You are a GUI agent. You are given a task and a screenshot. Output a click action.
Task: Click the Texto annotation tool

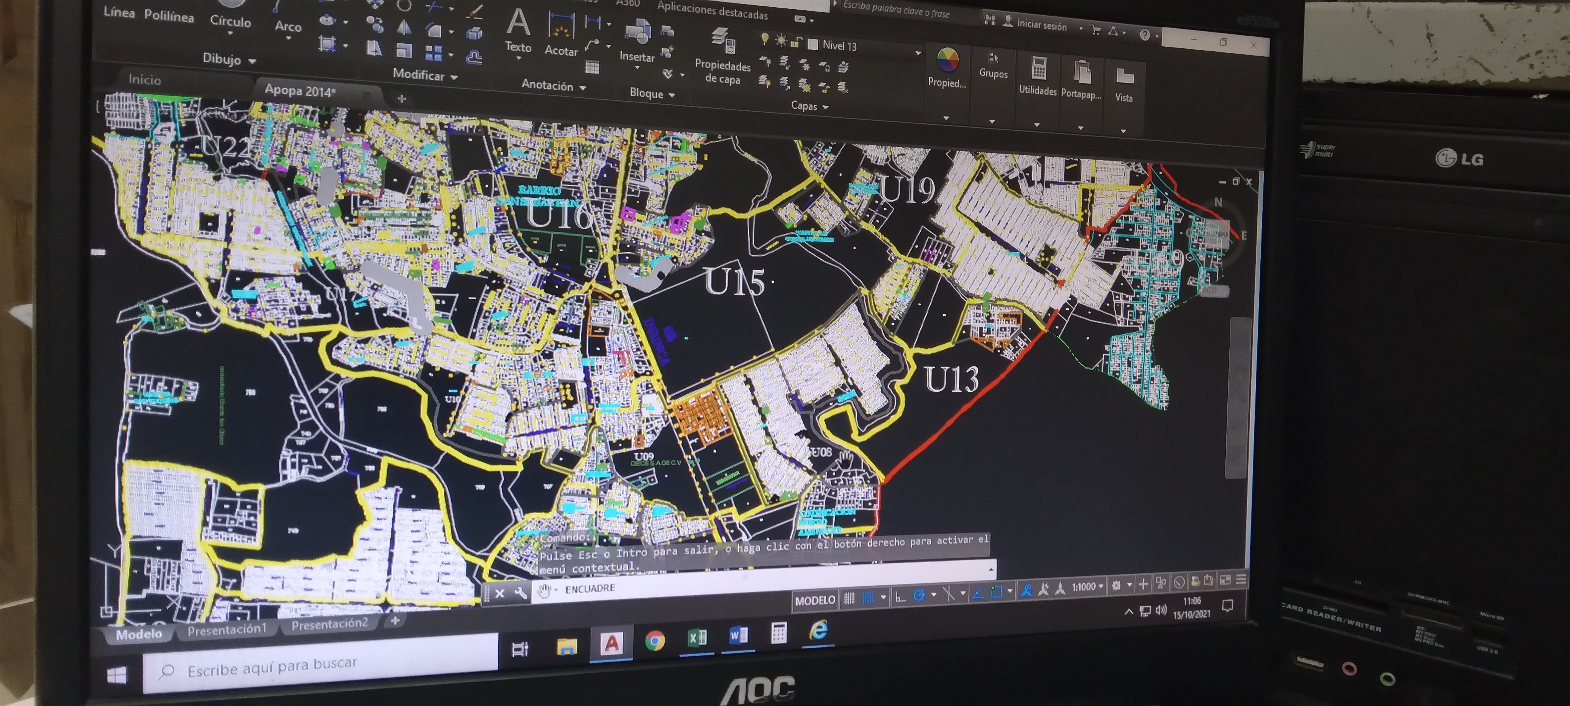click(x=518, y=31)
